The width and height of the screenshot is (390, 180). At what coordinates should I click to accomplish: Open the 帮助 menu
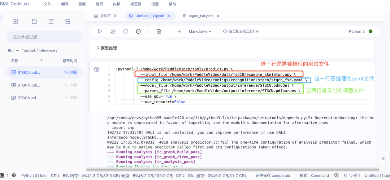pyautogui.click(x=172, y=4)
